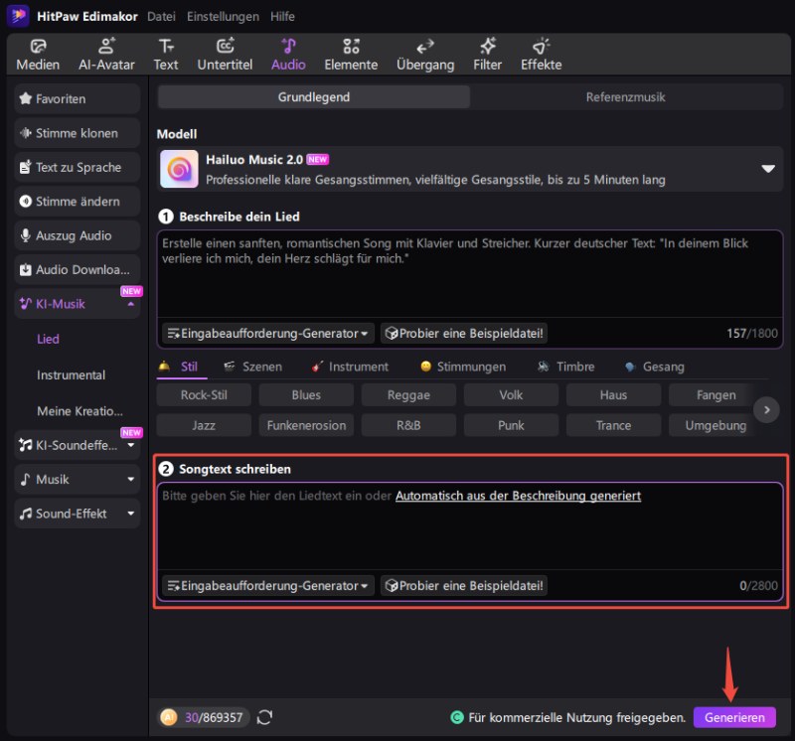This screenshot has width=795, height=741.
Task: Open the Elemente toolbar icon
Action: coord(351,46)
